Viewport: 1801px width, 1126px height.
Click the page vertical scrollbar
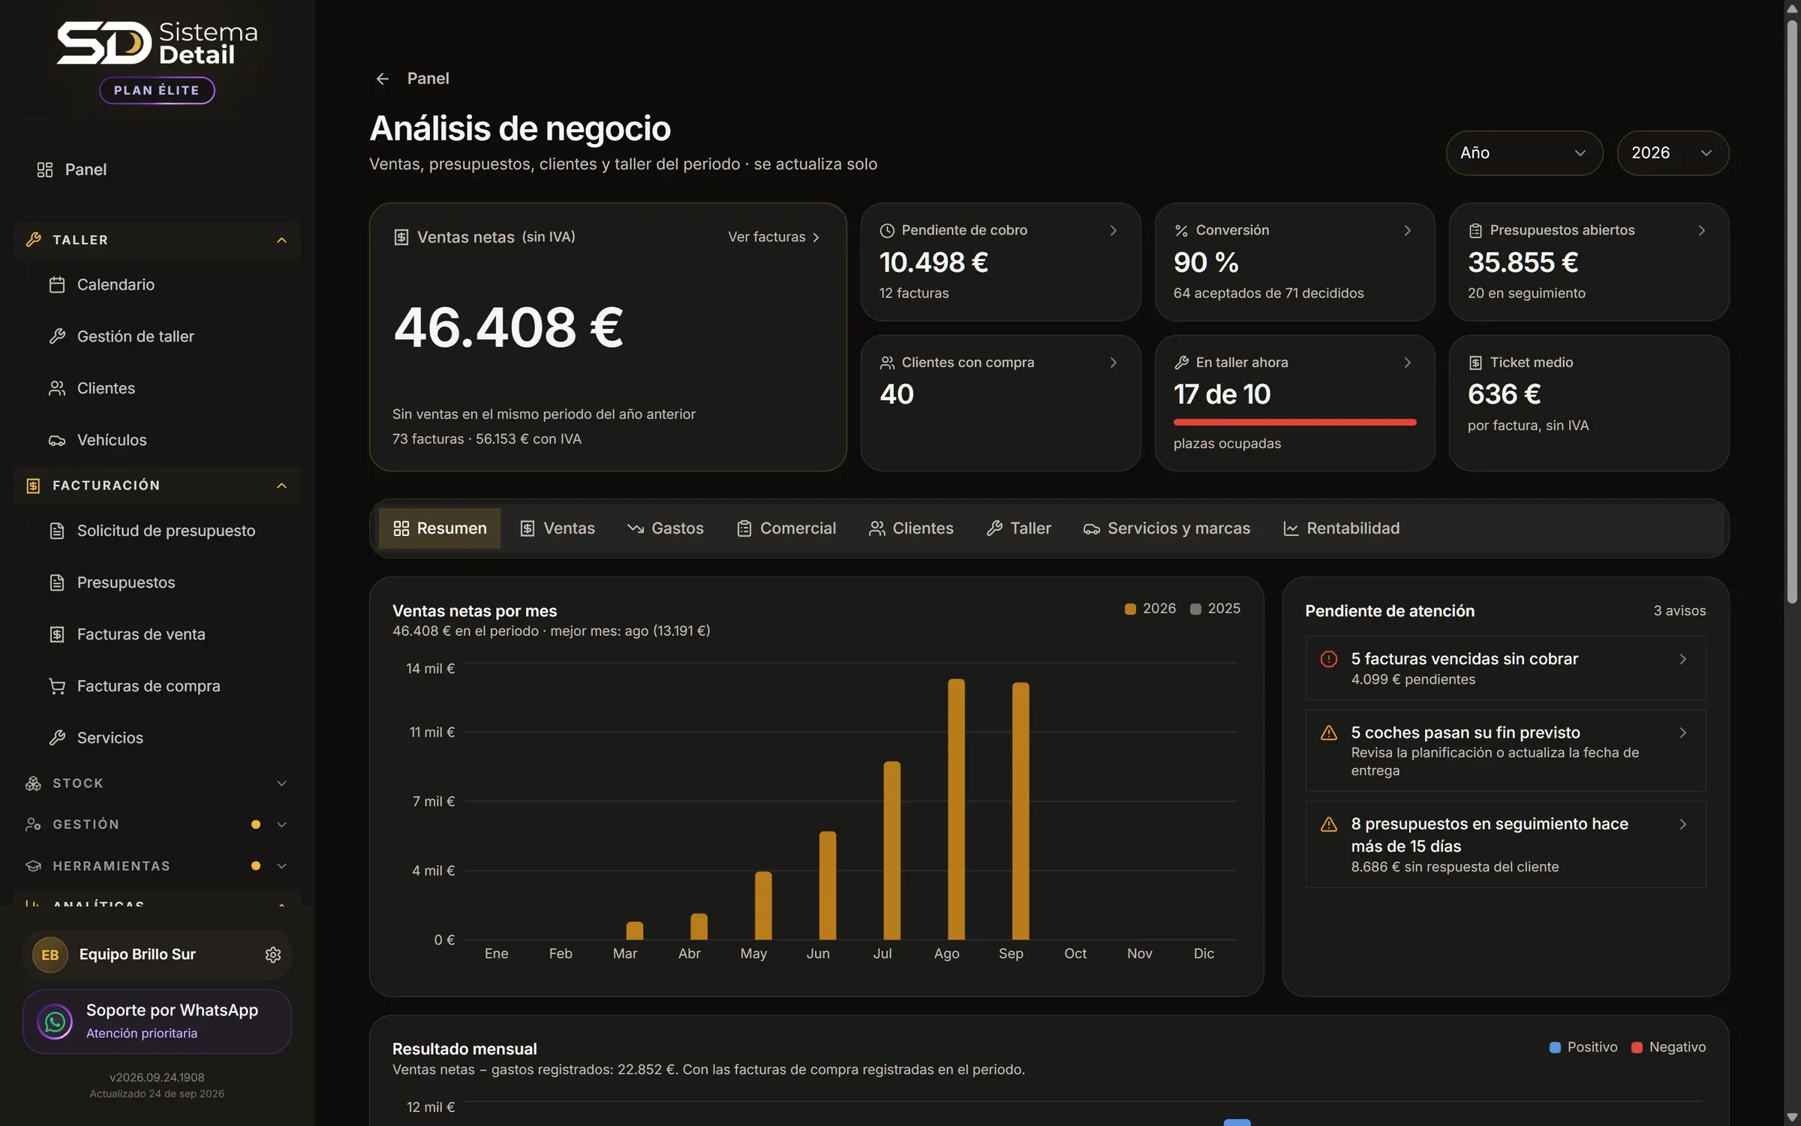(1792, 312)
